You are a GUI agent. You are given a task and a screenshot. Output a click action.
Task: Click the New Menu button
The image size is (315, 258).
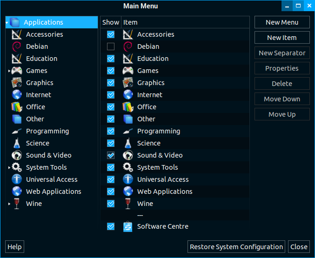point(282,22)
